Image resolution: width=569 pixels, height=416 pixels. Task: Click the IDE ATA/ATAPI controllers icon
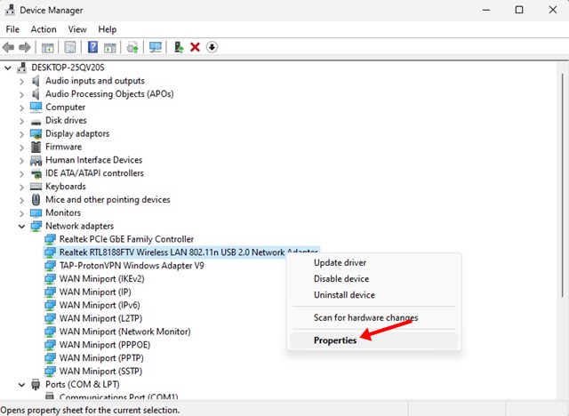coord(36,173)
